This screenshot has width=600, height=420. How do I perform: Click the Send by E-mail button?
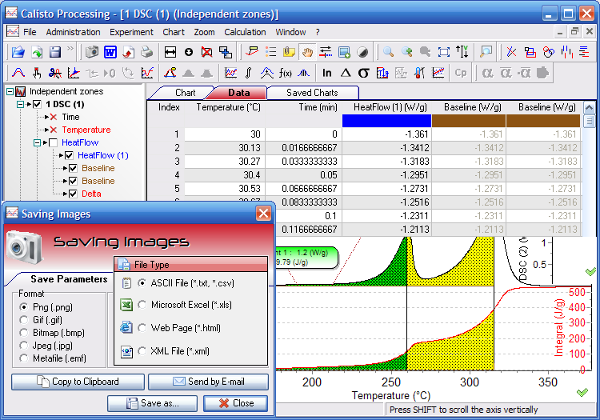(x=208, y=382)
